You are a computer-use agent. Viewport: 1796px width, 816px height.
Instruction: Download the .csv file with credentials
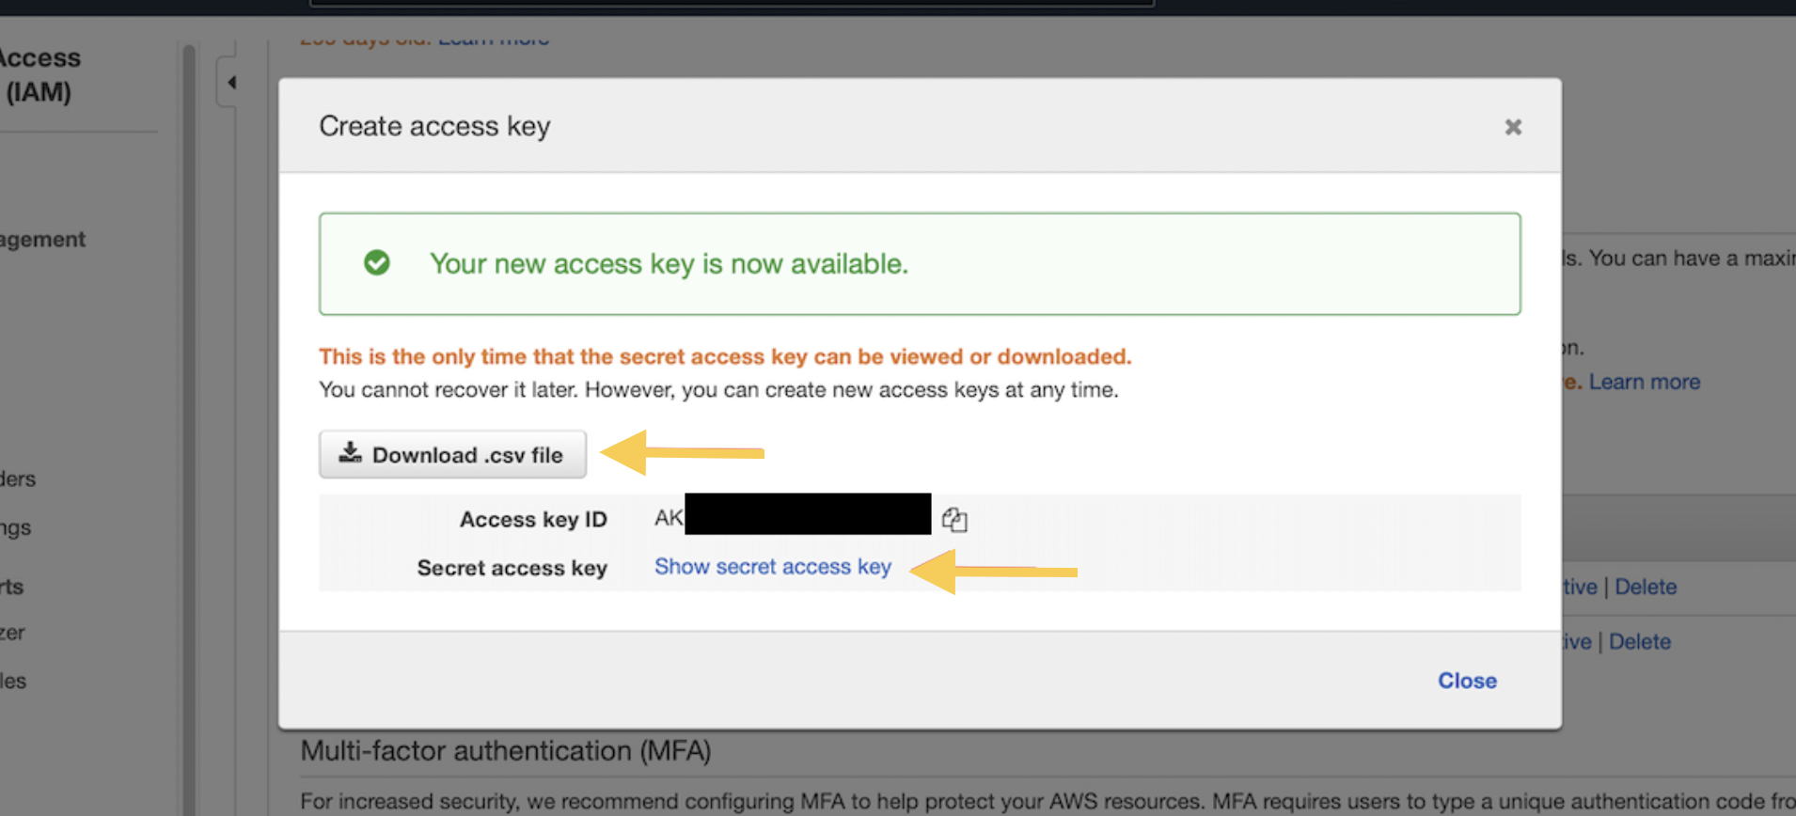coord(452,454)
